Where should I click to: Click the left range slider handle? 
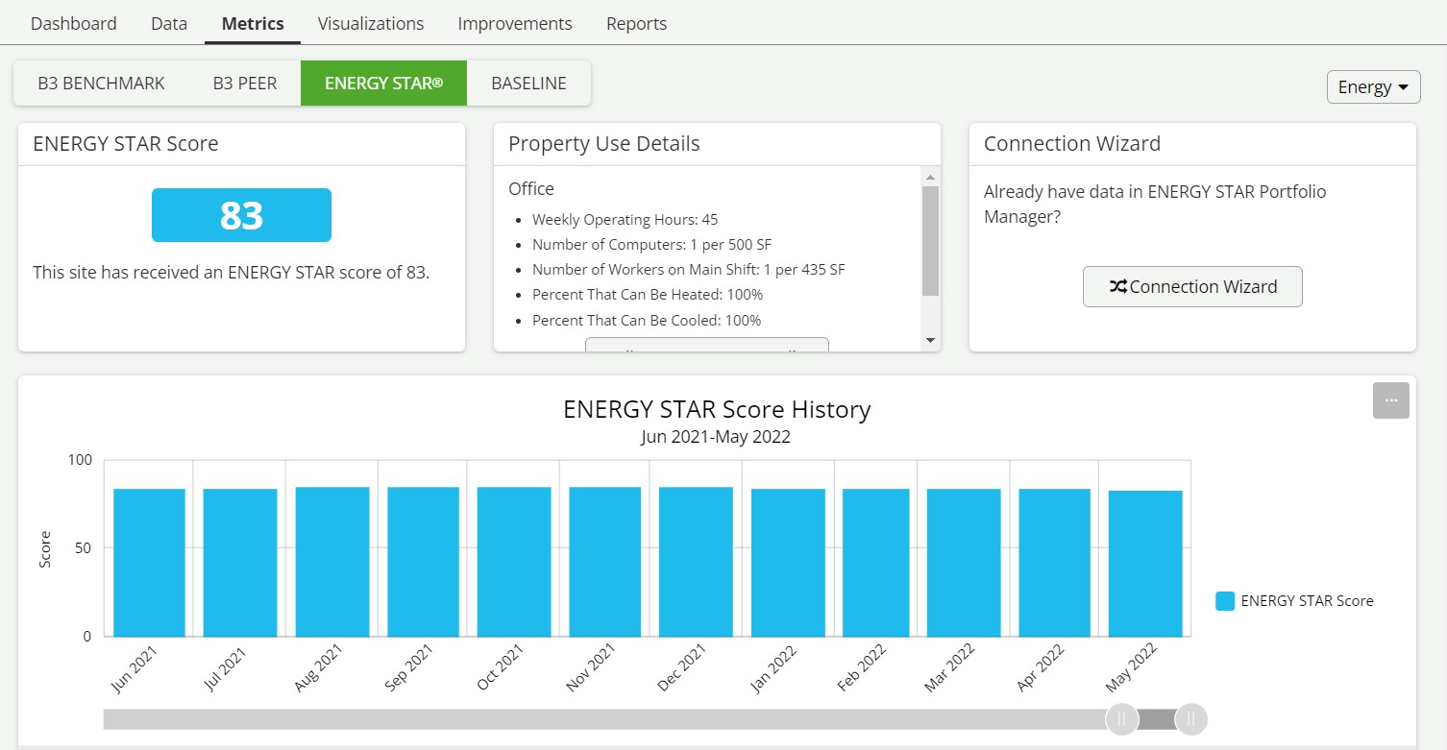[x=1122, y=719]
